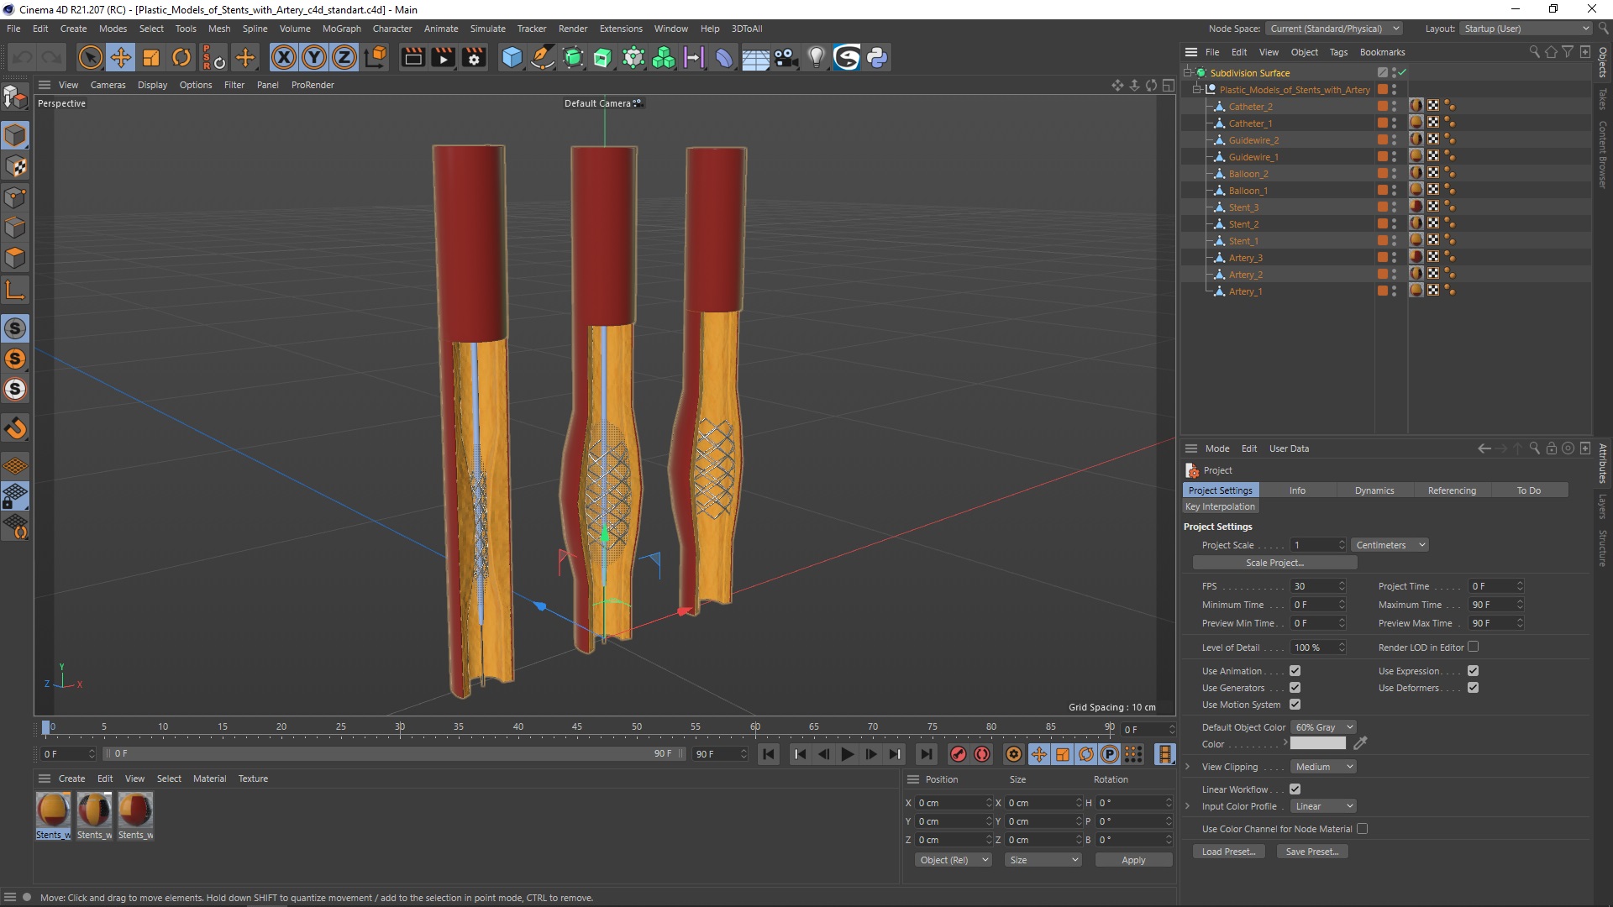The width and height of the screenshot is (1613, 907).
Task: Open the MoGraph menu
Action: [341, 29]
